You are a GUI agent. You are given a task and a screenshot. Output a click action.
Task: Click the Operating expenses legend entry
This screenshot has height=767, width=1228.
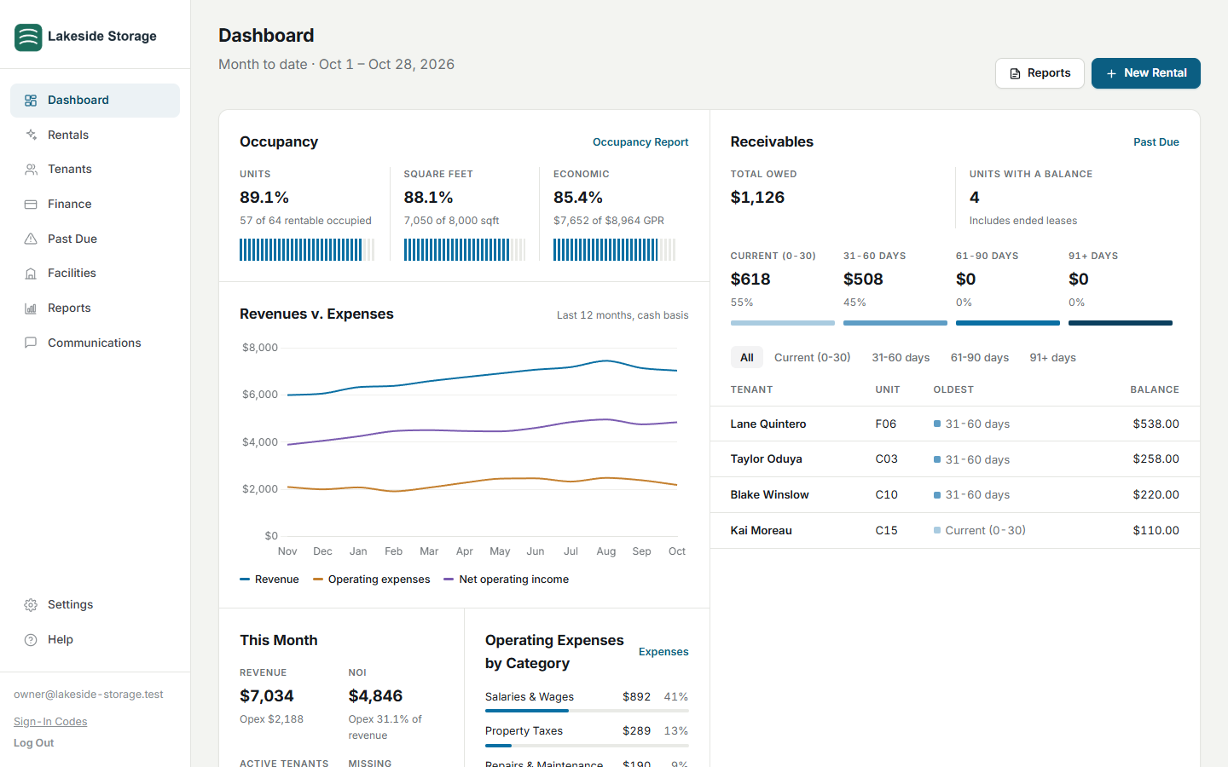pos(372,580)
